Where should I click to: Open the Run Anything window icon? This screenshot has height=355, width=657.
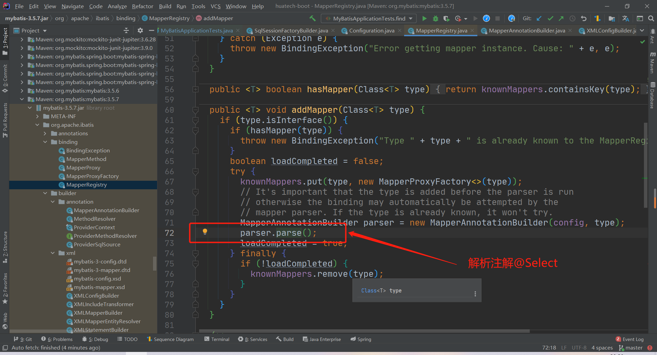[640, 18]
